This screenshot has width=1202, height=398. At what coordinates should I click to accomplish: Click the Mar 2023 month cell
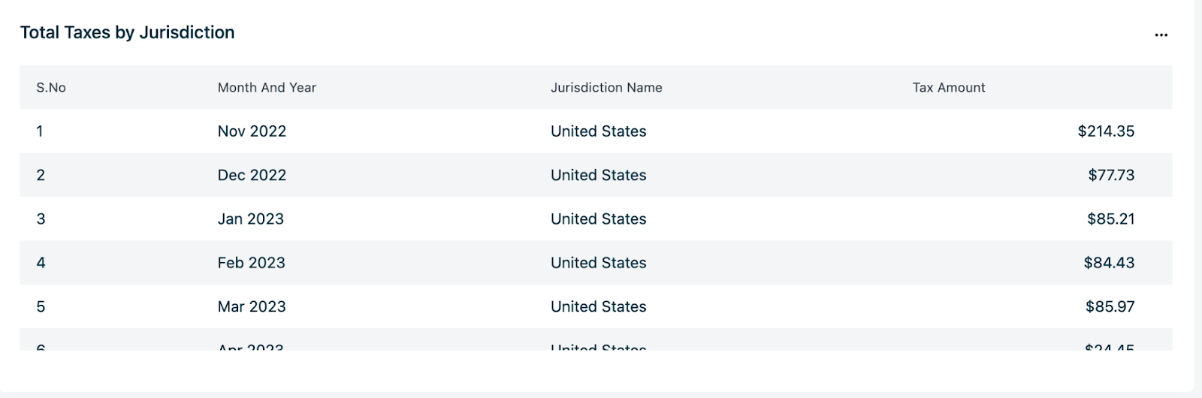(x=252, y=306)
